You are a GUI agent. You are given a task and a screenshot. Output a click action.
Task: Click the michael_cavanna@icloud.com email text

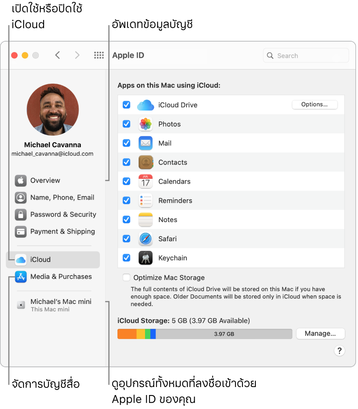click(x=52, y=154)
